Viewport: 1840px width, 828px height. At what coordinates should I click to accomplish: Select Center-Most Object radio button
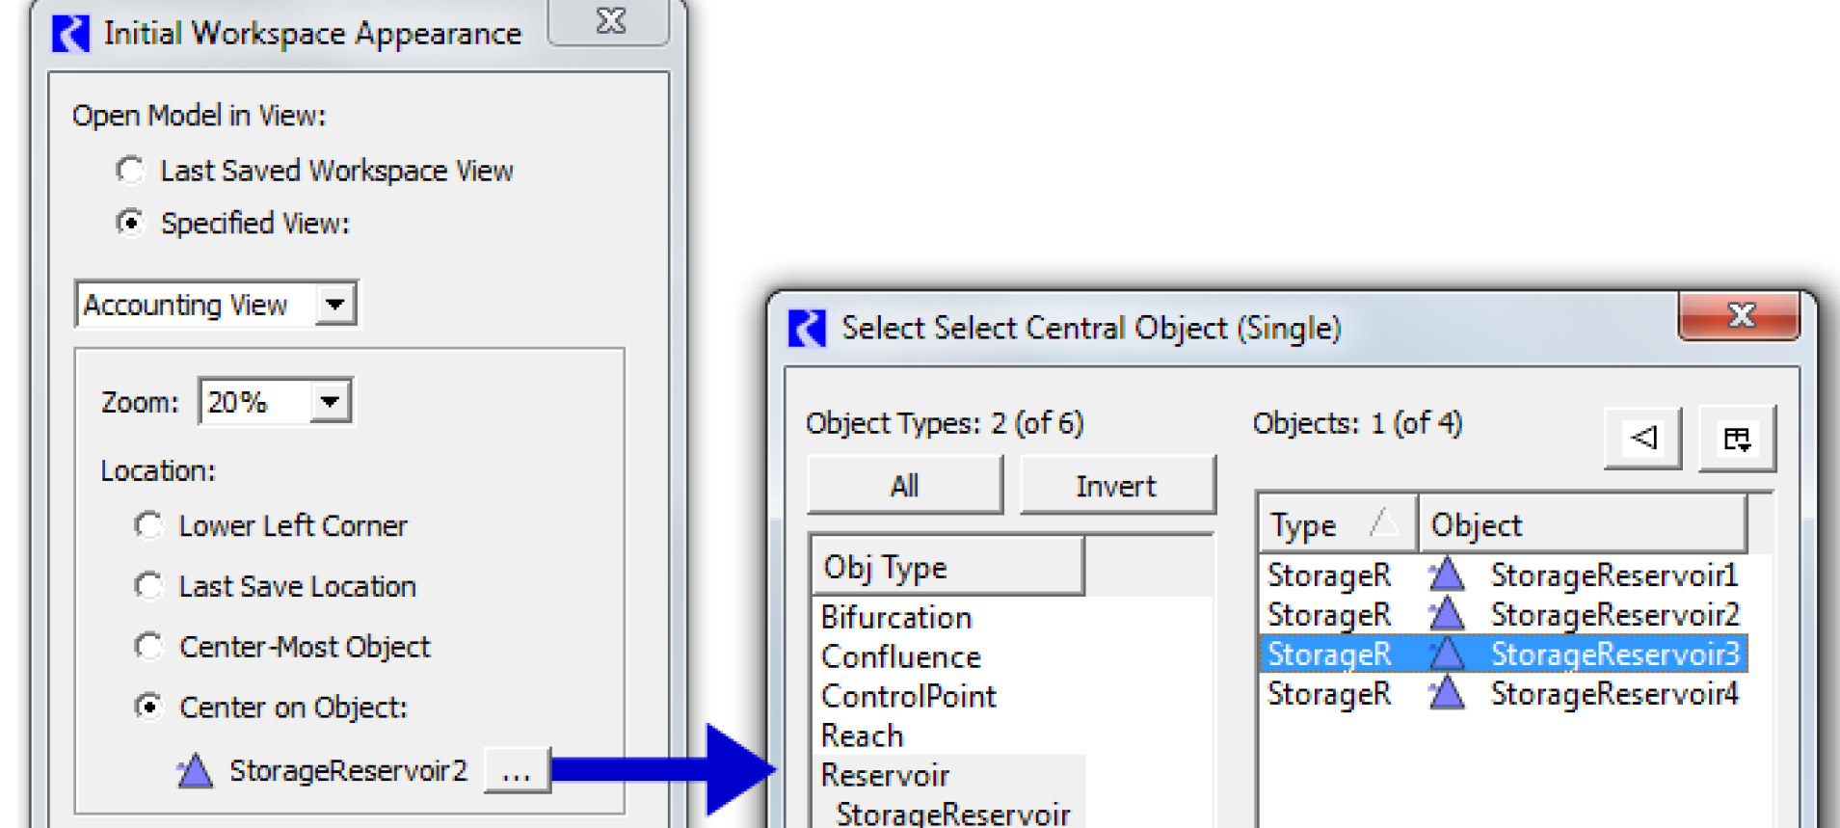coord(148,646)
